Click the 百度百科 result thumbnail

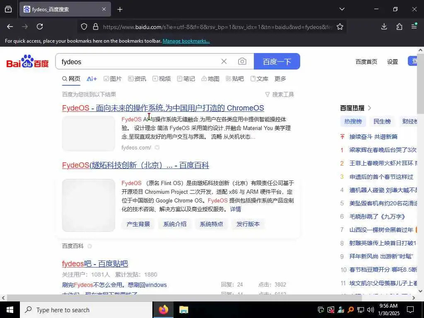[x=89, y=205]
